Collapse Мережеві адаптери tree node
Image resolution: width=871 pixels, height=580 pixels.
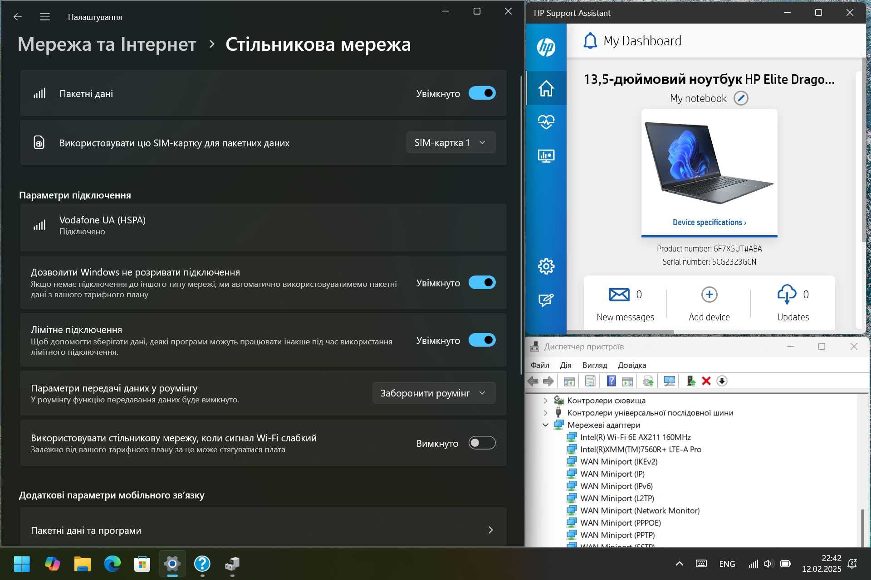545,425
